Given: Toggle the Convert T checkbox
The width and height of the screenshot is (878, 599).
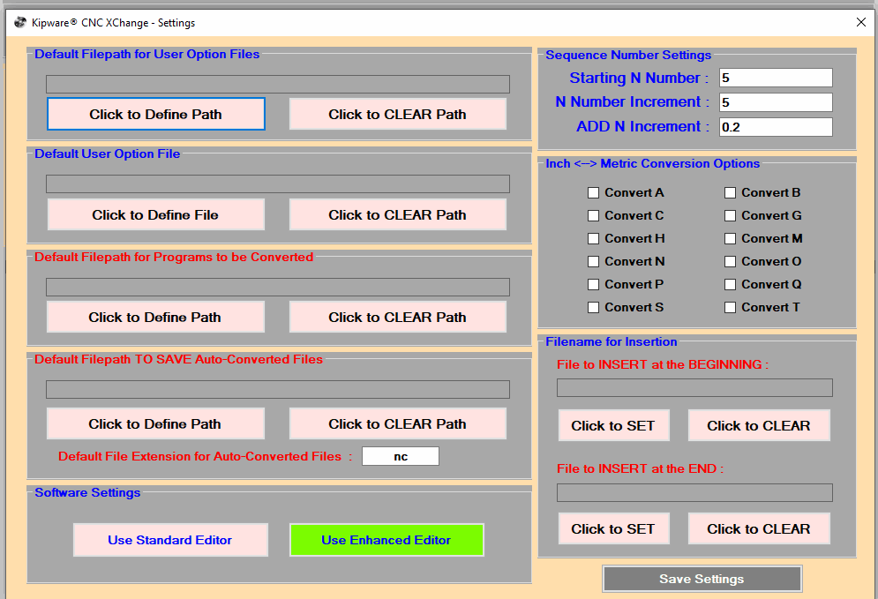Looking at the screenshot, I should pyautogui.click(x=730, y=307).
